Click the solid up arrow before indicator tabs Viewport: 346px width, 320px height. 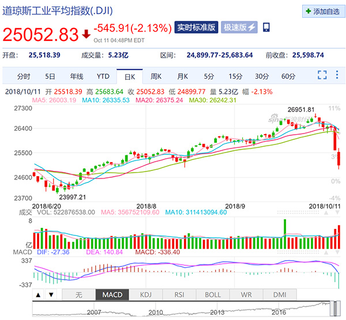tap(38, 295)
